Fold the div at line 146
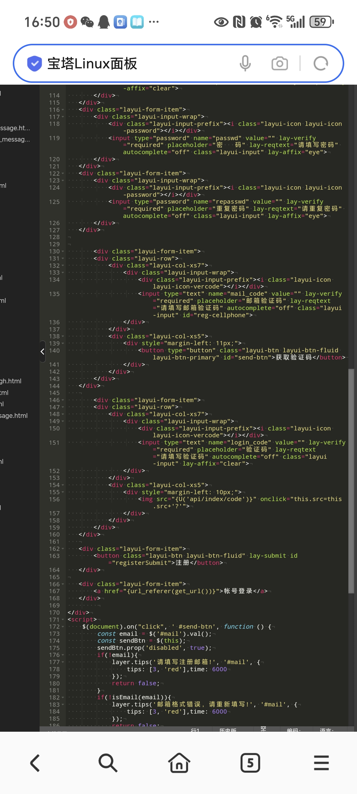The image size is (357, 794). coord(63,400)
